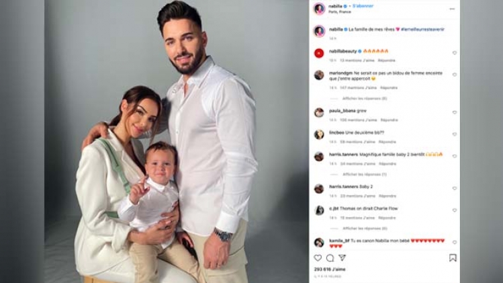View the 293 616 J'aime likes count
This screenshot has width=503, height=283.
coord(330,269)
